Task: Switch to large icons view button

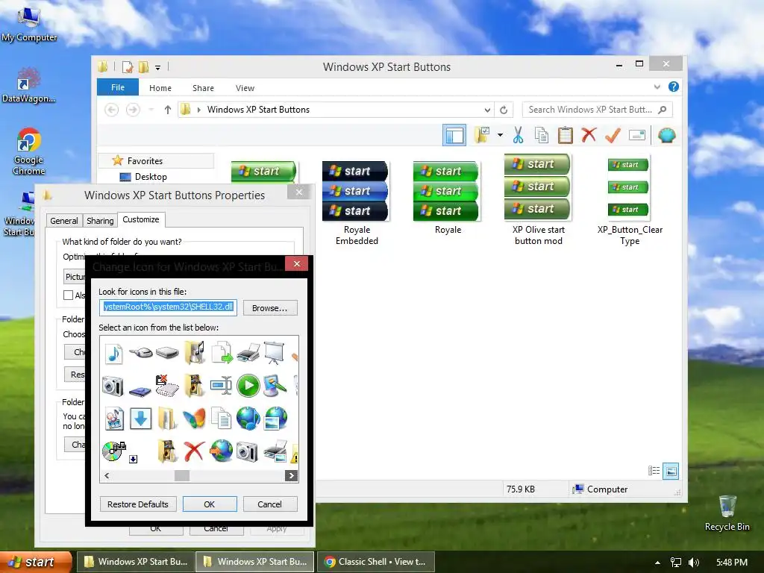Action: pos(671,471)
